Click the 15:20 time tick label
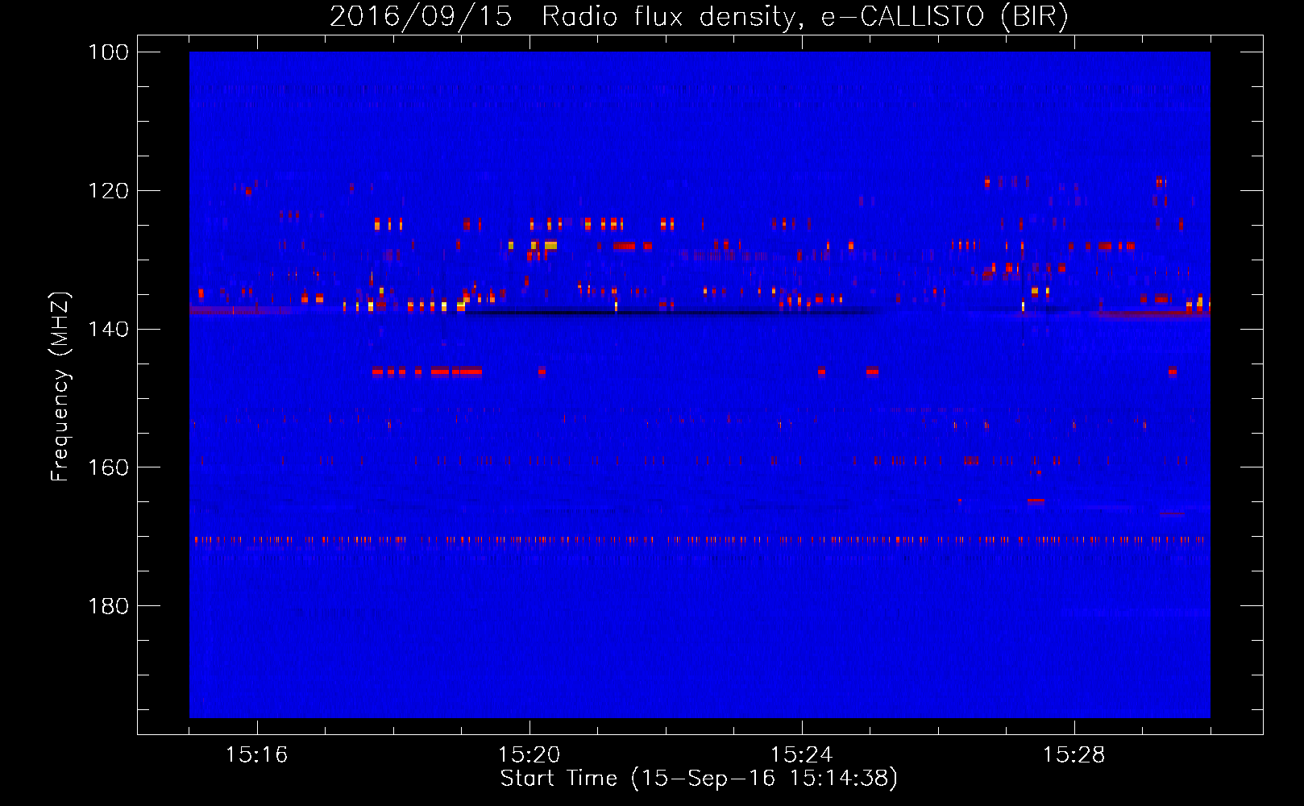 [x=529, y=755]
